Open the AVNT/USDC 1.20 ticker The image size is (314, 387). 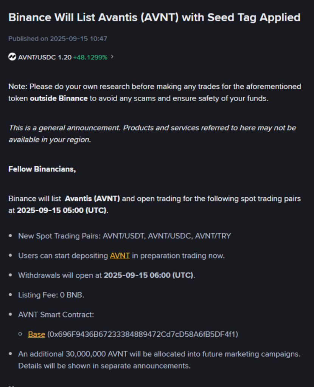45,57
